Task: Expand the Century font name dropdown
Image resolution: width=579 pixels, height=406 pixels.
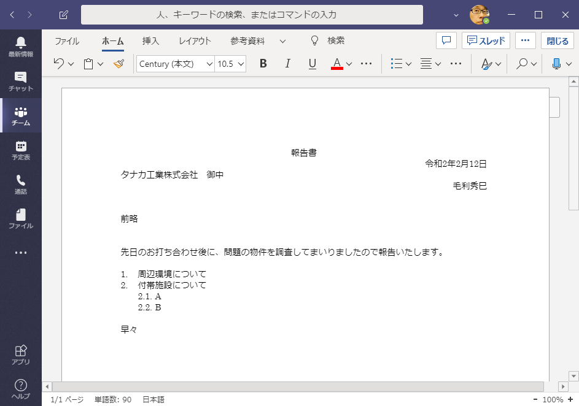Action: (209, 64)
